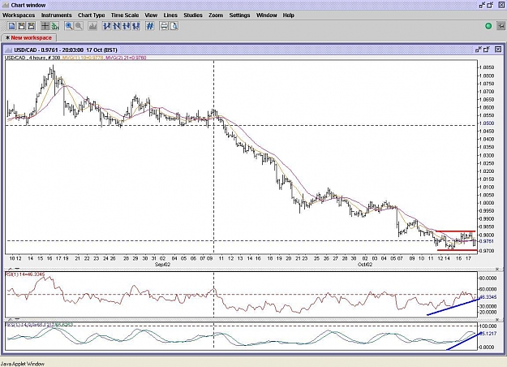Viewport: 507px width, 367px height.
Task: Activate the zoom in magnifier
Action: pyautogui.click(x=69, y=26)
